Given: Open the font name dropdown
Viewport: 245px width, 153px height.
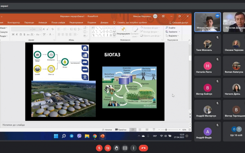Looking at the screenshot, I should pyautogui.click(x=31, y=29).
